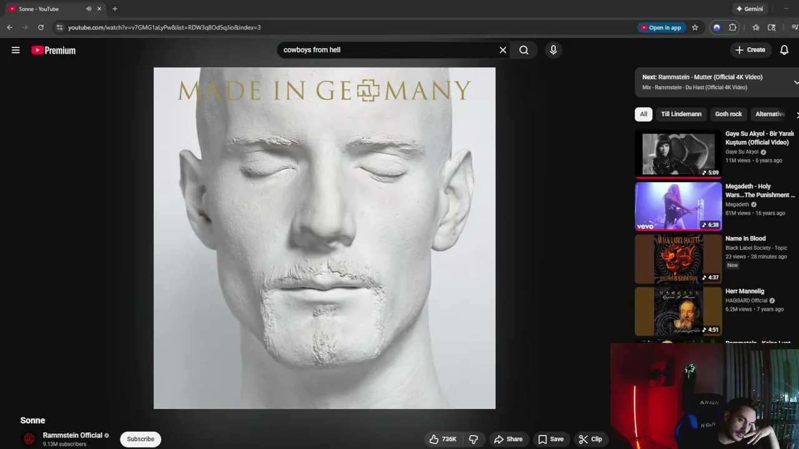
Task: Mute the tab via audio indicator
Action: (88, 9)
